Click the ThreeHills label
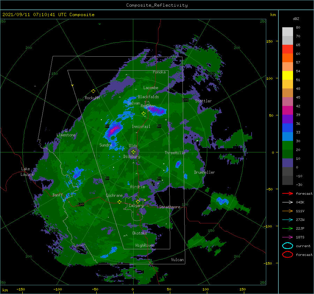The image size is (314, 294). (175, 153)
